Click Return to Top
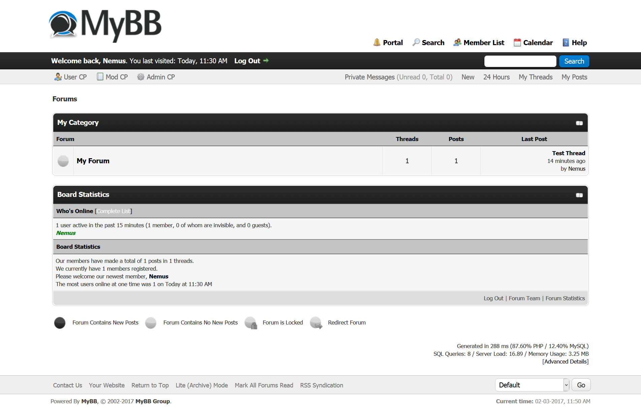The height and width of the screenshot is (411, 641). click(x=150, y=385)
